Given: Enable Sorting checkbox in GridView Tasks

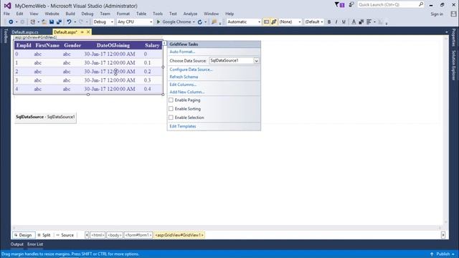Looking at the screenshot, I should 171,108.
